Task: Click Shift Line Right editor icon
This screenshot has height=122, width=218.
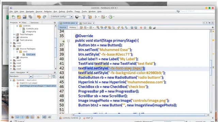Action: point(136,27)
